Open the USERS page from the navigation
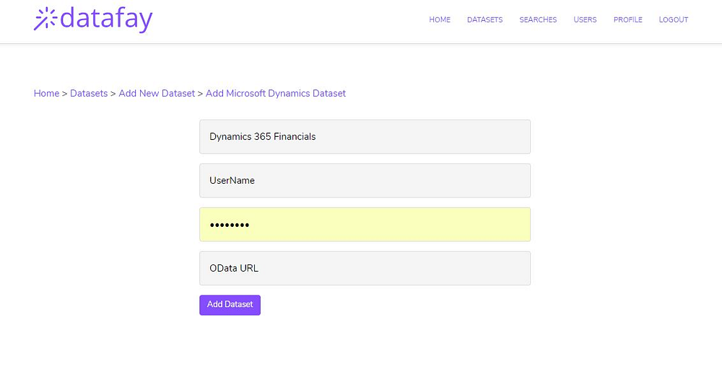 [x=585, y=19]
